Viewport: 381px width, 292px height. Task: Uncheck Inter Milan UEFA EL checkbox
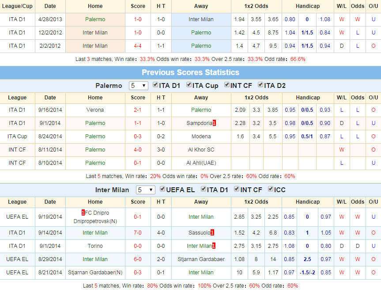point(162,189)
